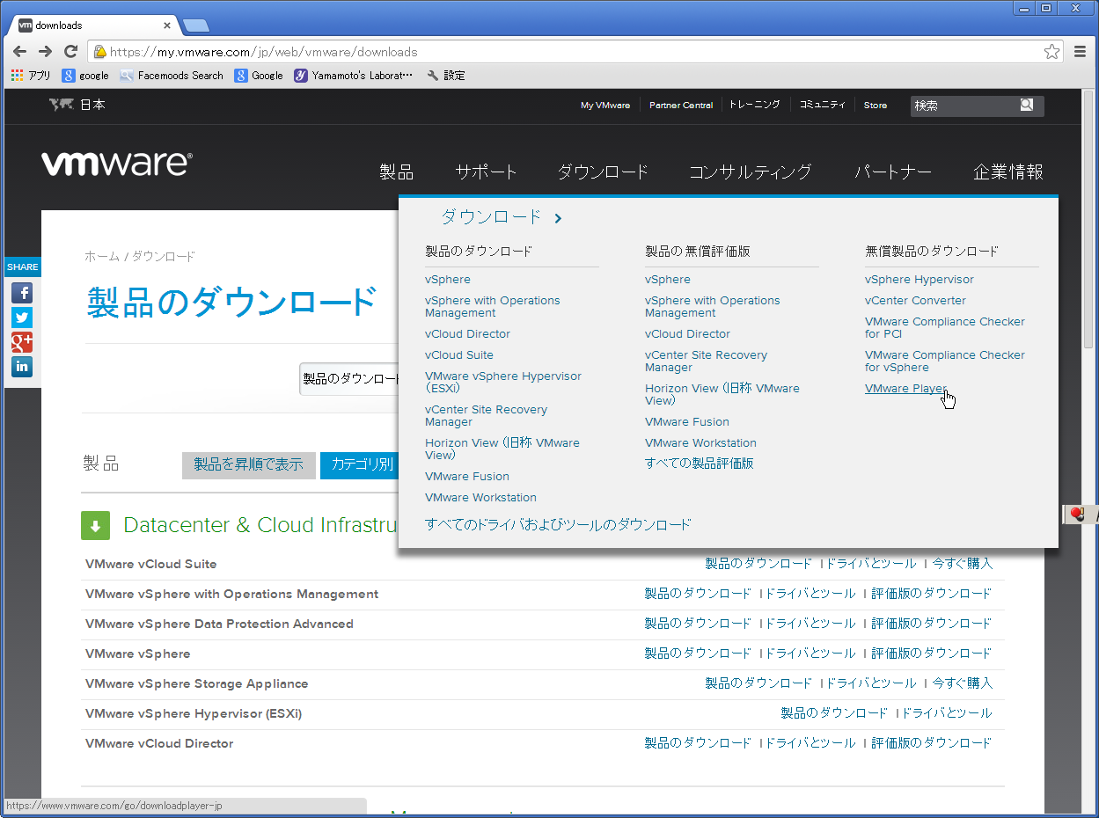This screenshot has width=1099, height=818.
Task: Click the 製品を昇順で表示 button
Action: [248, 465]
